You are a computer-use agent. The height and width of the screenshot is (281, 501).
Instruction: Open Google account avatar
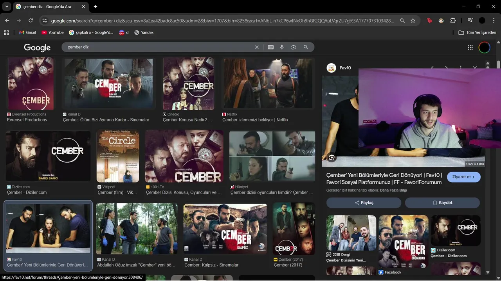point(484,48)
